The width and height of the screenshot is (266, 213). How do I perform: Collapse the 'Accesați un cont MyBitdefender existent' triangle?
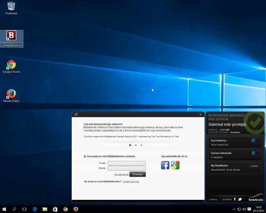tap(85, 156)
